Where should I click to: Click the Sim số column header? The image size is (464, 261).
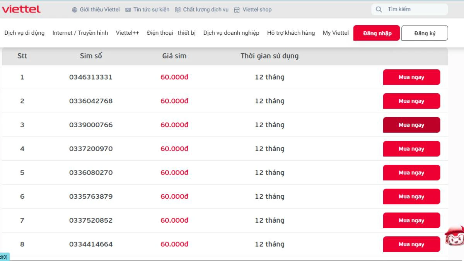91,56
